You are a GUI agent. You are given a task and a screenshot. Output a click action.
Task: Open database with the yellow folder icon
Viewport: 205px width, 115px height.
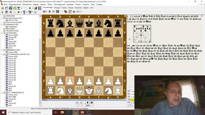tap(3, 8)
